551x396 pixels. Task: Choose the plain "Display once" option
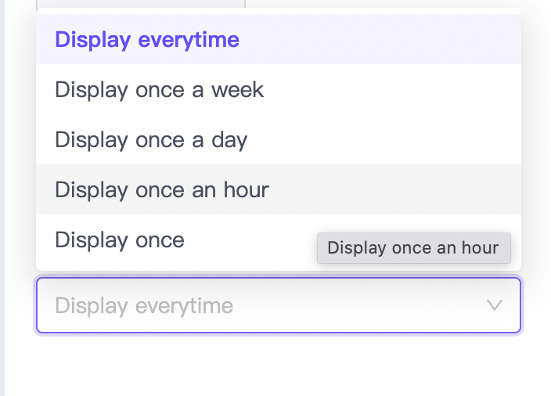[x=120, y=239]
